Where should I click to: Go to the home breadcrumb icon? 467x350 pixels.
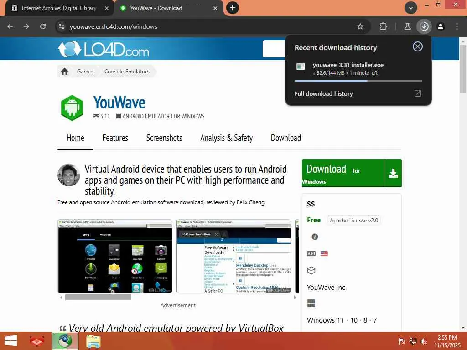65,72
